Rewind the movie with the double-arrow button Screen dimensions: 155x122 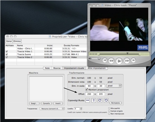[x=111, y=61]
